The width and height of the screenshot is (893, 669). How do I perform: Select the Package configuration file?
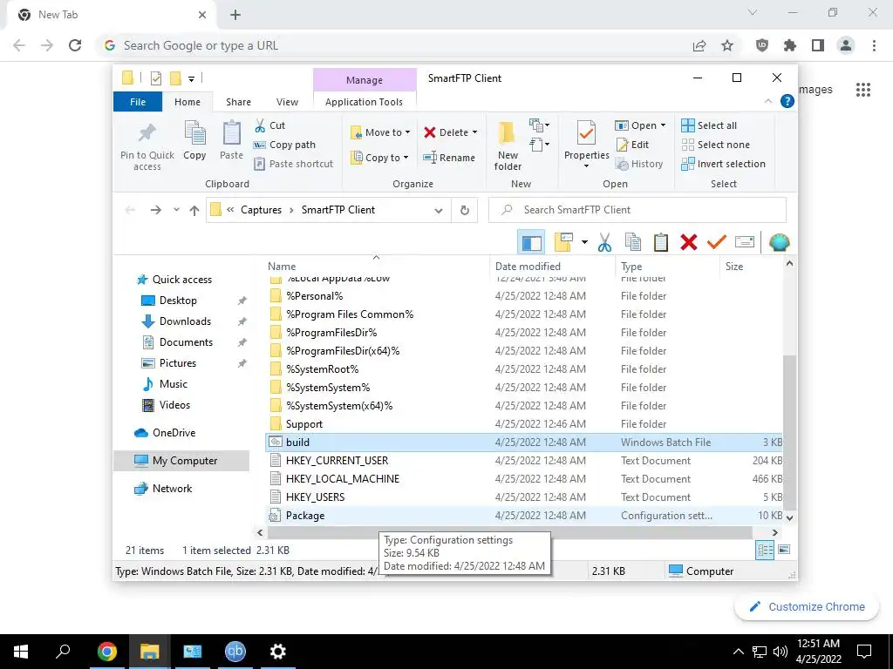[x=523, y=516]
